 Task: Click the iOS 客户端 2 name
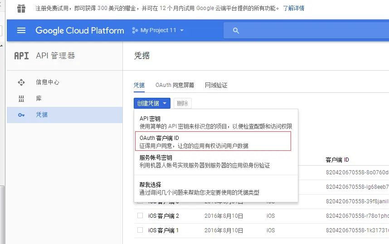164,216
